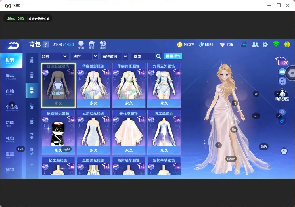Select the 云染瑶光服饰 outfit card
The image size is (295, 207).
tap(93, 132)
